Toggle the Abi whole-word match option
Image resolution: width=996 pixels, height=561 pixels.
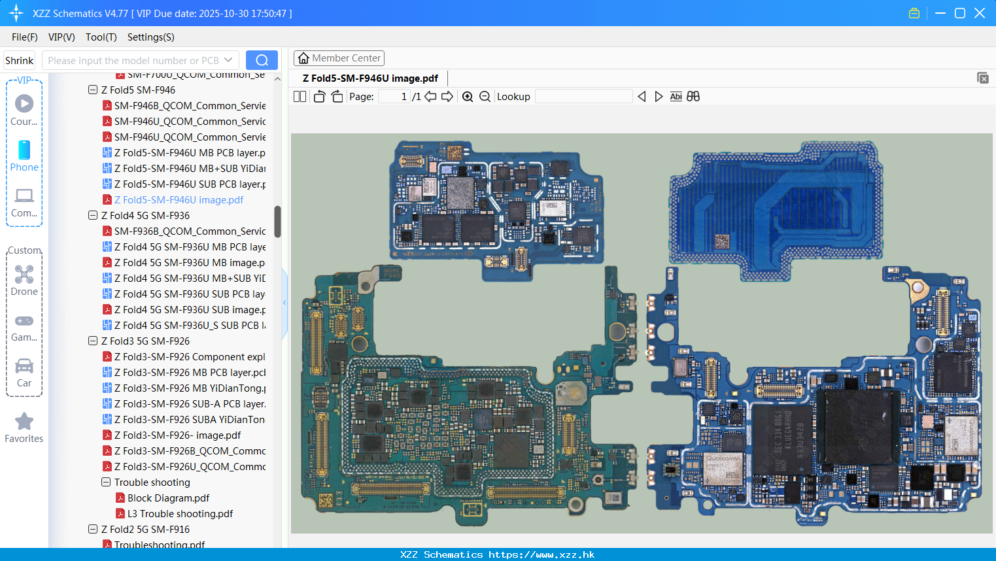pyautogui.click(x=676, y=96)
